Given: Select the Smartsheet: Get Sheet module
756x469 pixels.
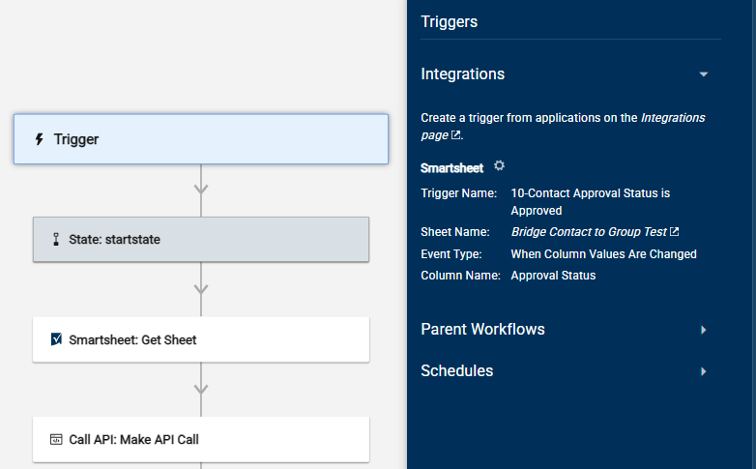Looking at the screenshot, I should (201, 339).
